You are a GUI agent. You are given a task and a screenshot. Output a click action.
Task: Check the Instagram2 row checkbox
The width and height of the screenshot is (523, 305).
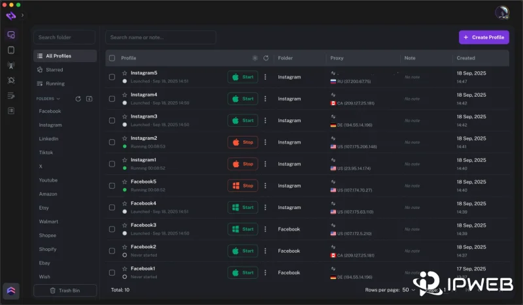click(112, 142)
